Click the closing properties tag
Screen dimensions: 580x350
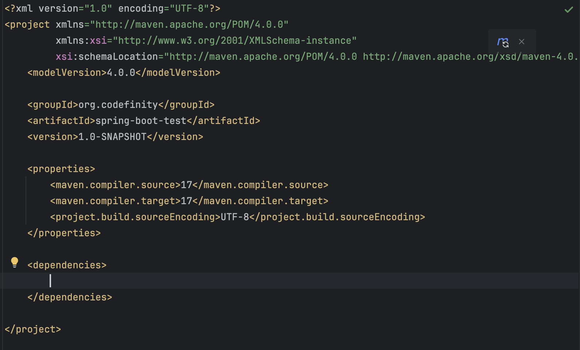[x=64, y=233]
